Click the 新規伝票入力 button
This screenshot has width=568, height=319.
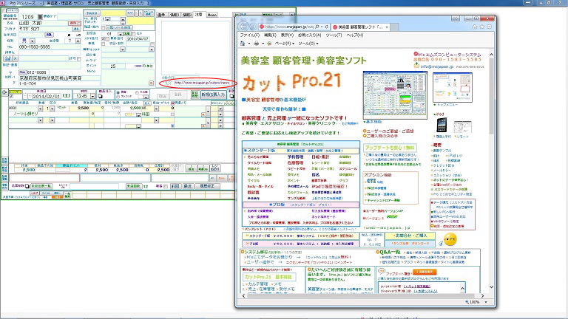(x=213, y=95)
